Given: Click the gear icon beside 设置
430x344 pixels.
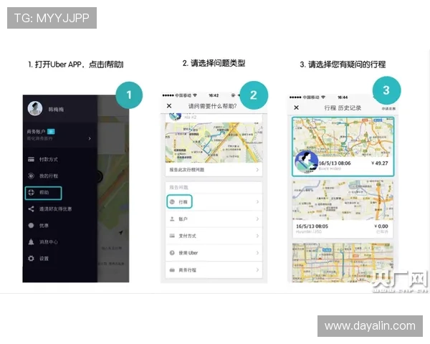Looking at the screenshot, I should (31, 259).
